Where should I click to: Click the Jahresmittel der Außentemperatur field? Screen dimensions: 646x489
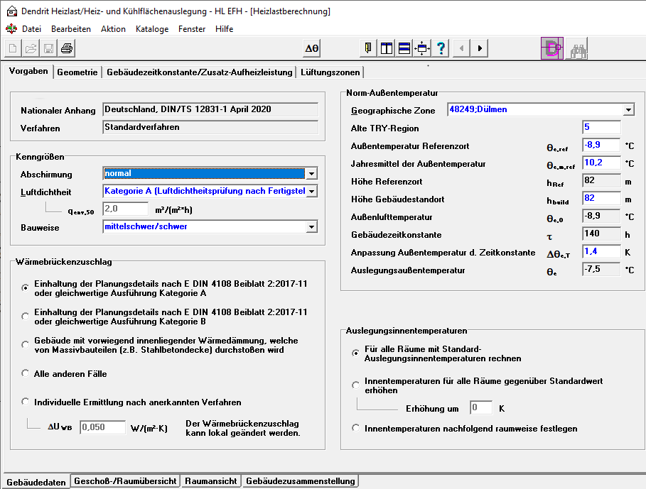coord(601,163)
